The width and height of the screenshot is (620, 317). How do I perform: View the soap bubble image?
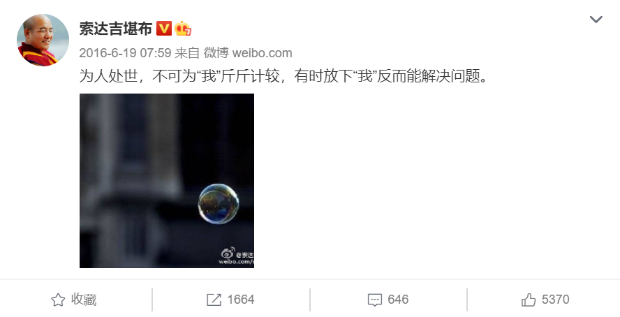pyautogui.click(x=167, y=181)
